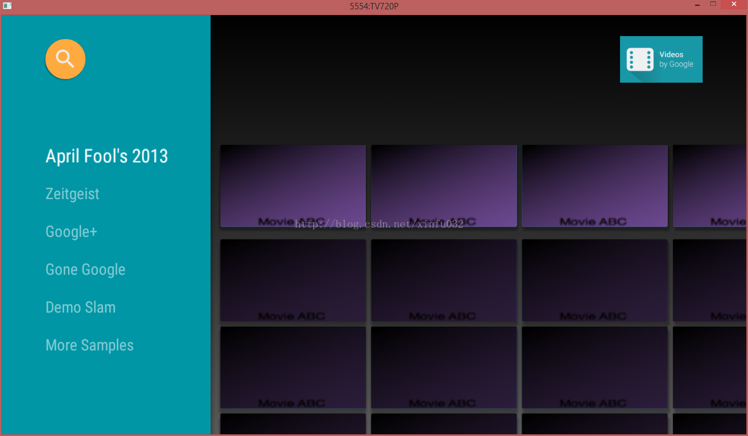
Task: Click the orange search orb icon
Action: (x=65, y=59)
